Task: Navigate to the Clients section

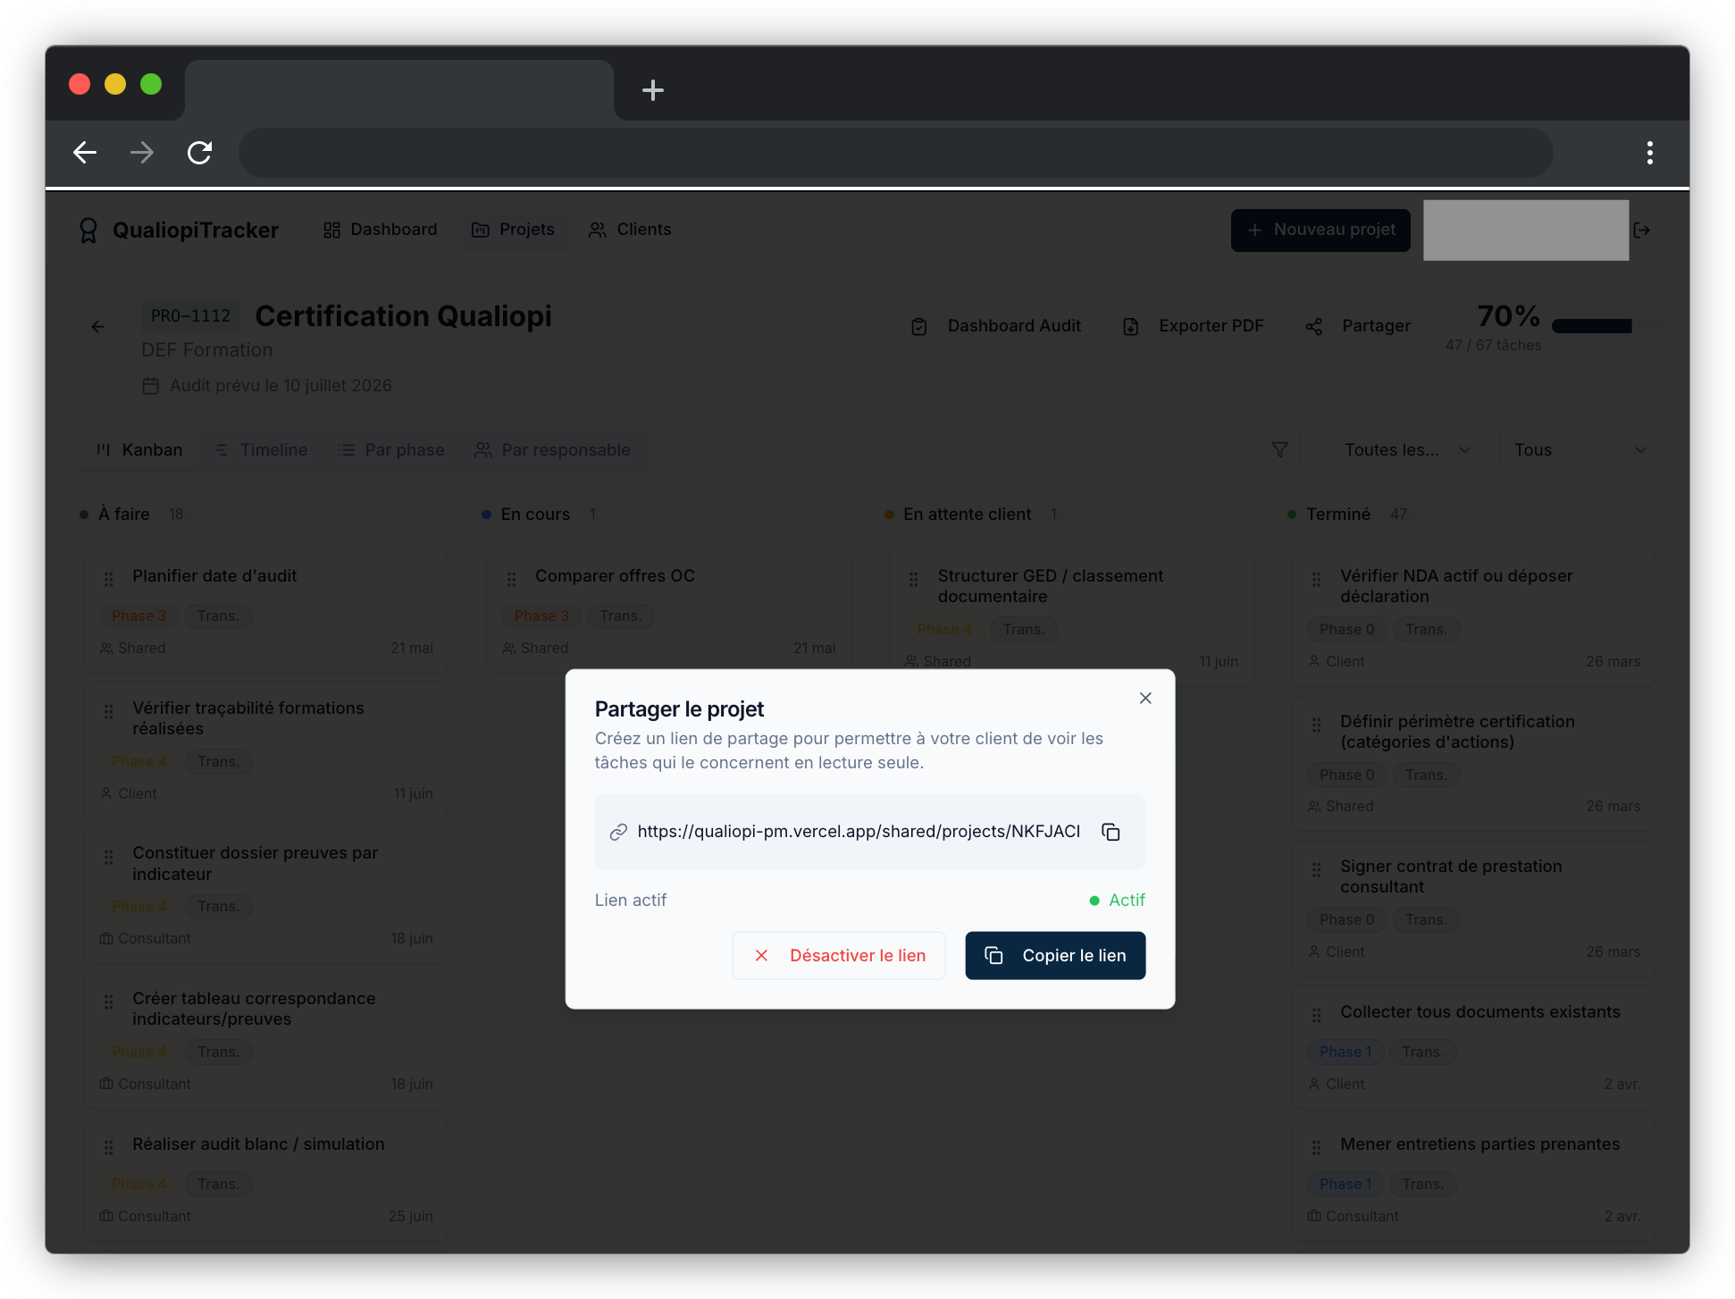Action: coord(630,230)
